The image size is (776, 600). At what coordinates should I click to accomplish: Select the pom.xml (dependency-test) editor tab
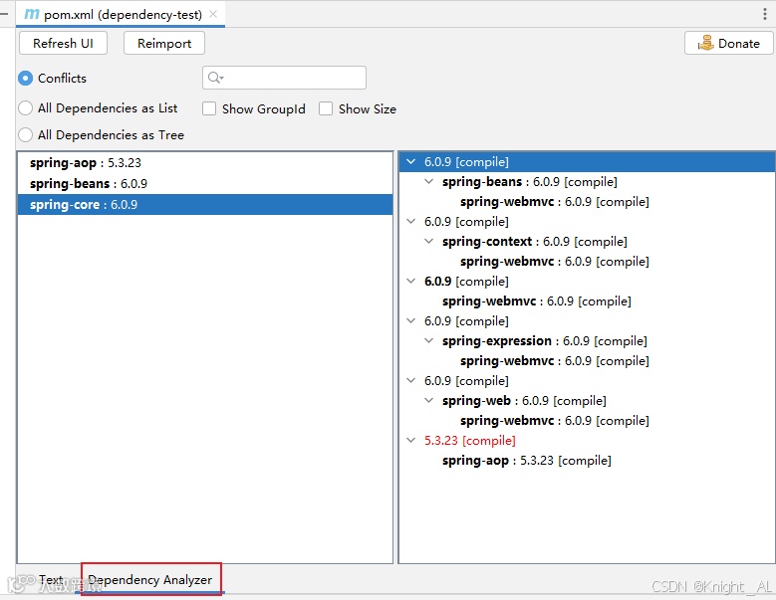(x=121, y=14)
